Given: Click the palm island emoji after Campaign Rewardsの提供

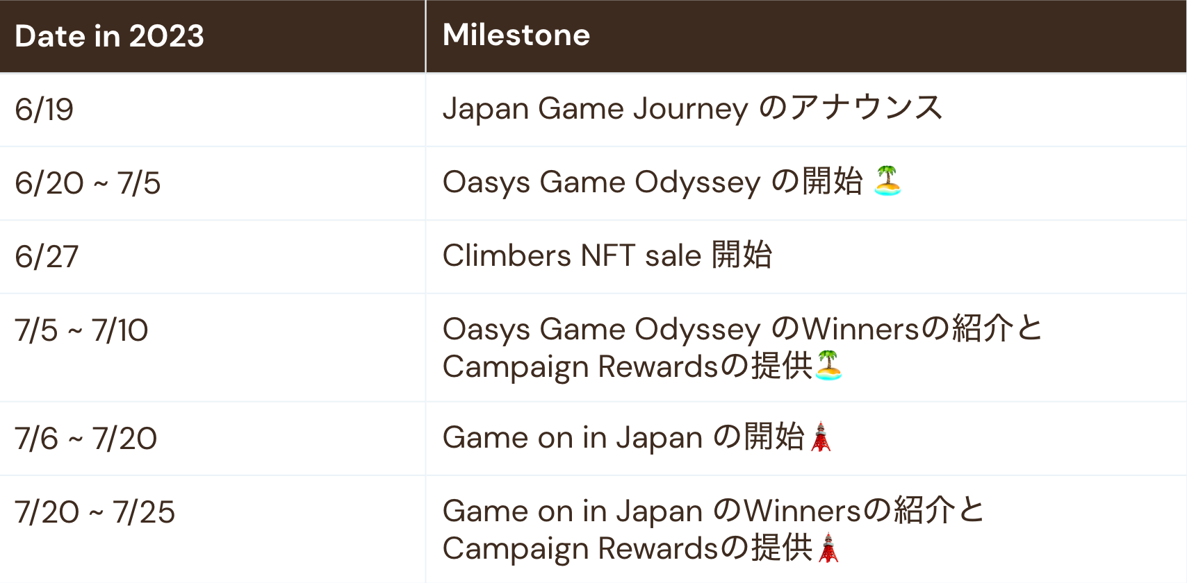Looking at the screenshot, I should tap(828, 366).
